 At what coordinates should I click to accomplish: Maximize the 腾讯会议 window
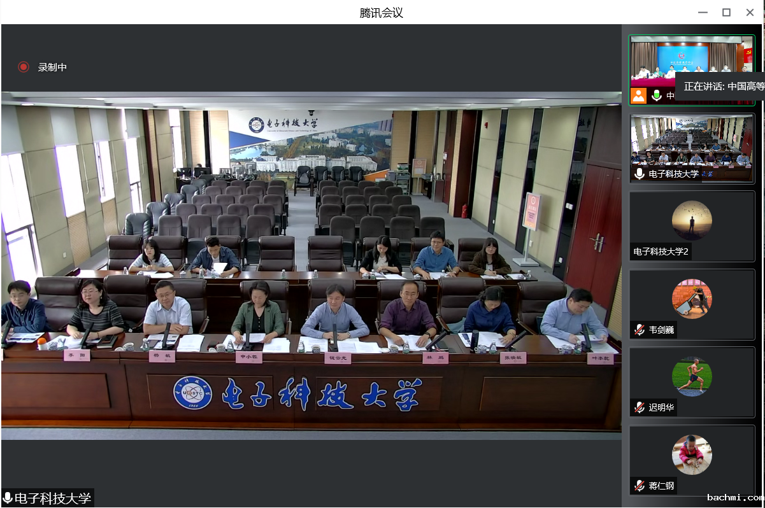(726, 12)
